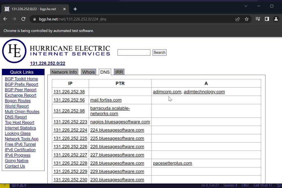Open the 131.226.252.0/22 heading link

point(48,63)
